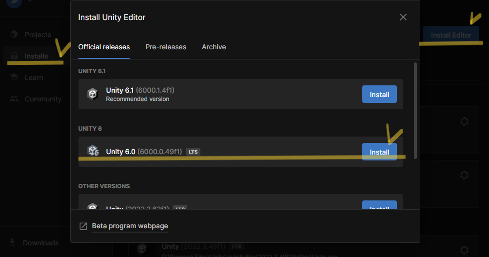Click the 'UNITY 6' section heading
The height and width of the screenshot is (257, 489).
coord(90,129)
